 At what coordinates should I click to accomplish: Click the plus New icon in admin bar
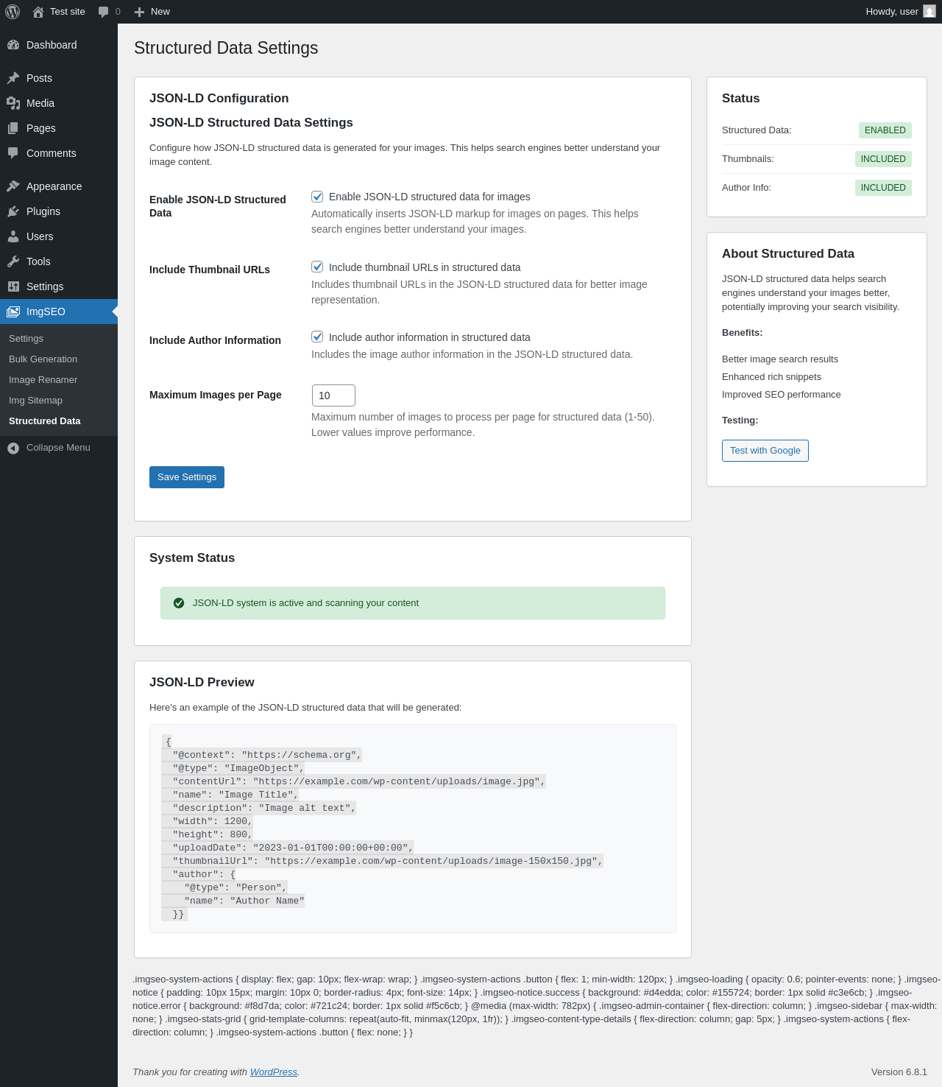(139, 12)
